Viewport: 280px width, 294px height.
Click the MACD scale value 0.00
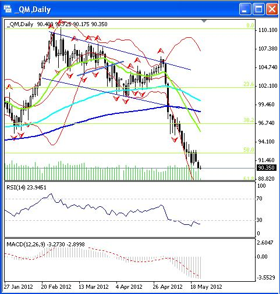[x=262, y=257]
